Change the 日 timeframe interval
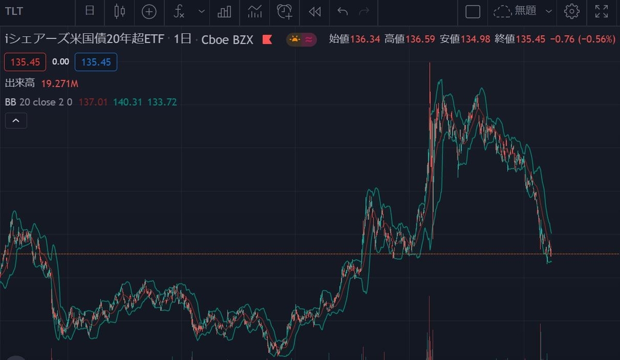 90,11
